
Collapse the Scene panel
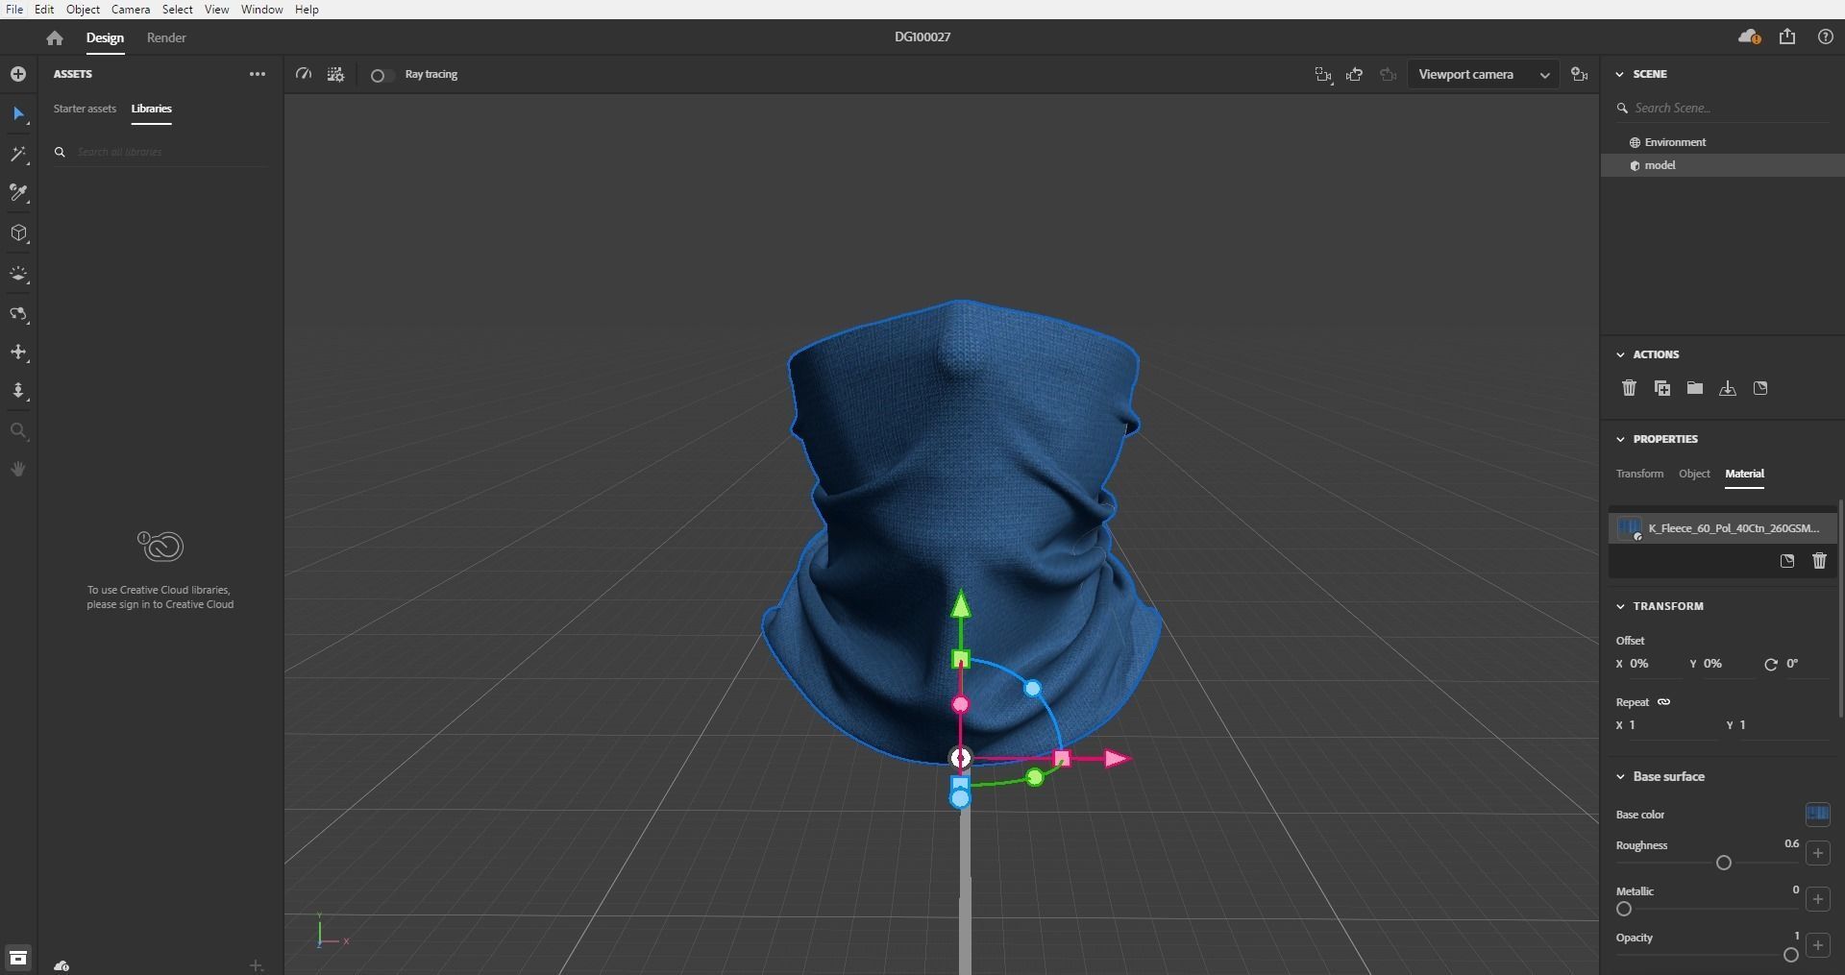pos(1620,74)
